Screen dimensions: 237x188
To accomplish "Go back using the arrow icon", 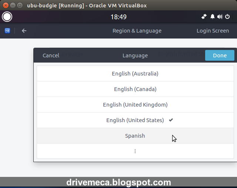I will click(x=24, y=31).
